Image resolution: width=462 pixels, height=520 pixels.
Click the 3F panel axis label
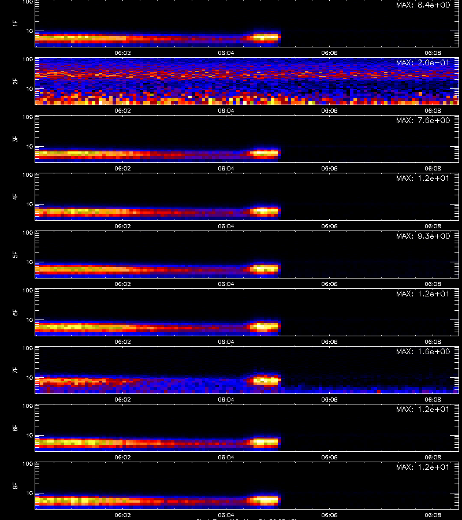15,139
